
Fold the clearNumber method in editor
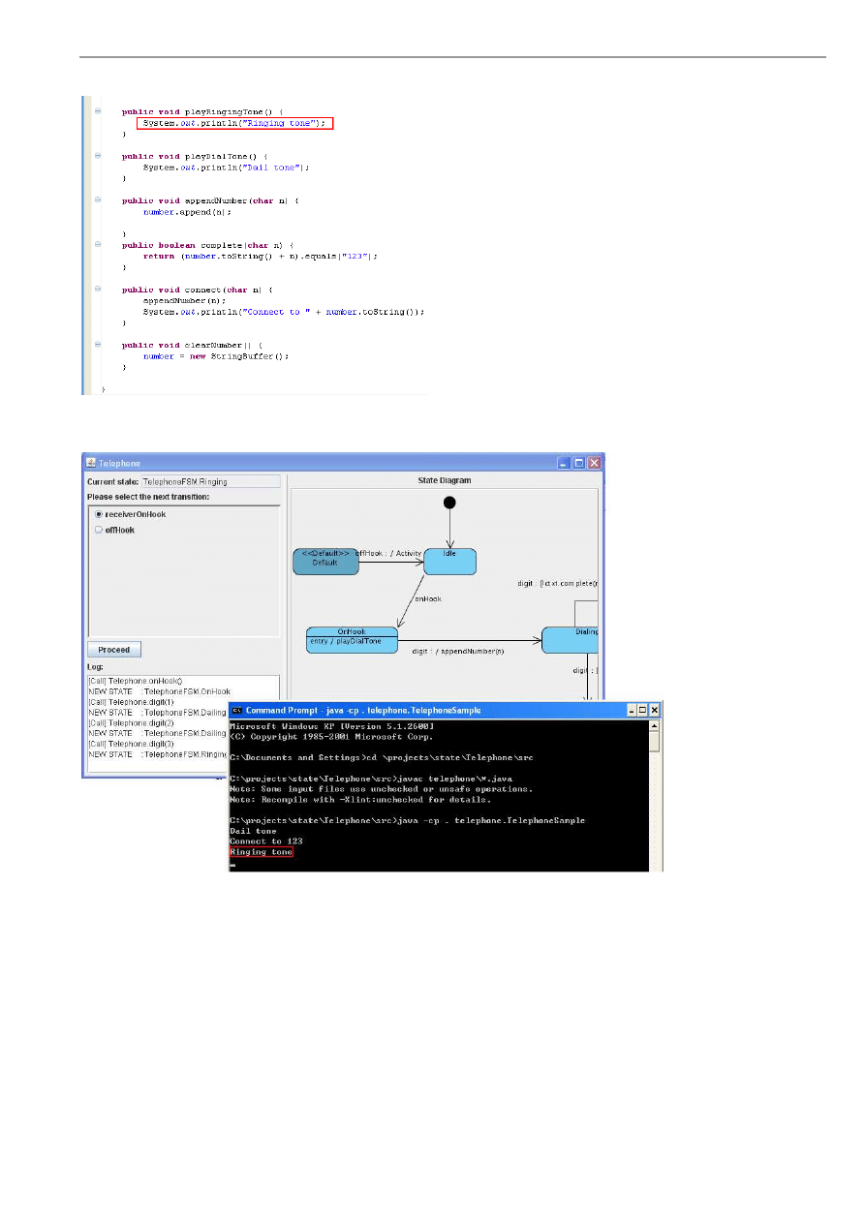pos(98,345)
